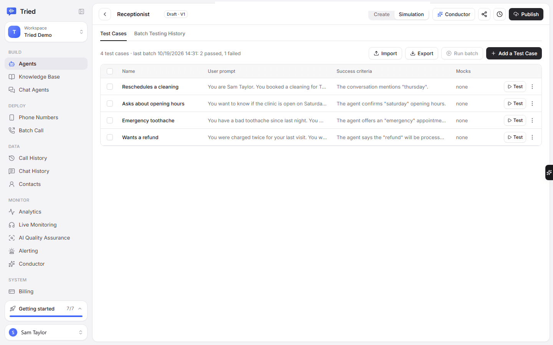Open more options for Asks about opening hours
This screenshot has height=345, width=553.
click(x=532, y=103)
